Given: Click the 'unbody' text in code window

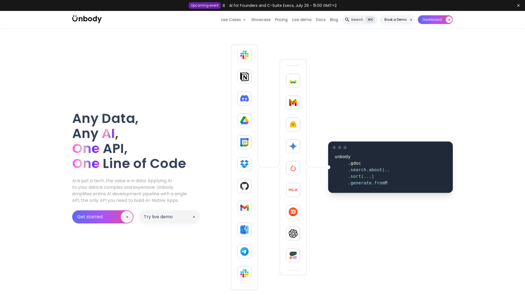Looking at the screenshot, I should [342, 157].
